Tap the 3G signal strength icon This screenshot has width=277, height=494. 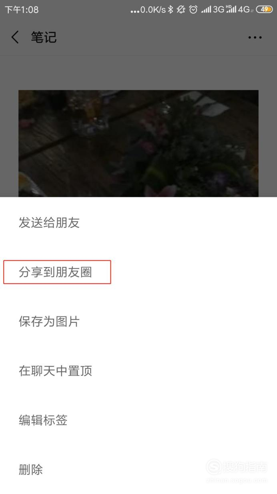pyautogui.click(x=213, y=10)
